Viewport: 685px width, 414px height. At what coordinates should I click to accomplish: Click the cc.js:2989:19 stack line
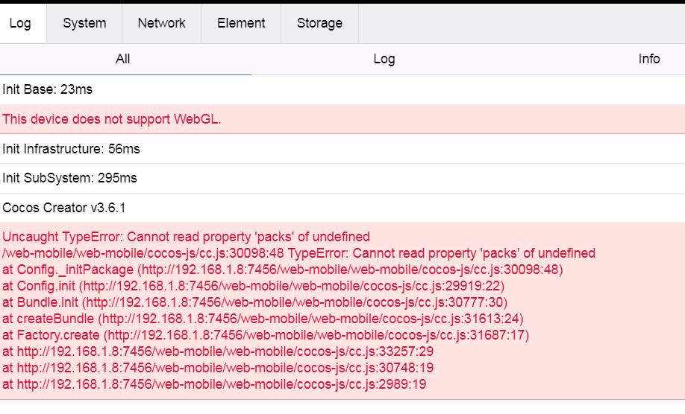point(214,384)
